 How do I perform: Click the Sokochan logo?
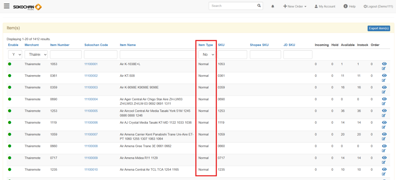click(x=27, y=7)
